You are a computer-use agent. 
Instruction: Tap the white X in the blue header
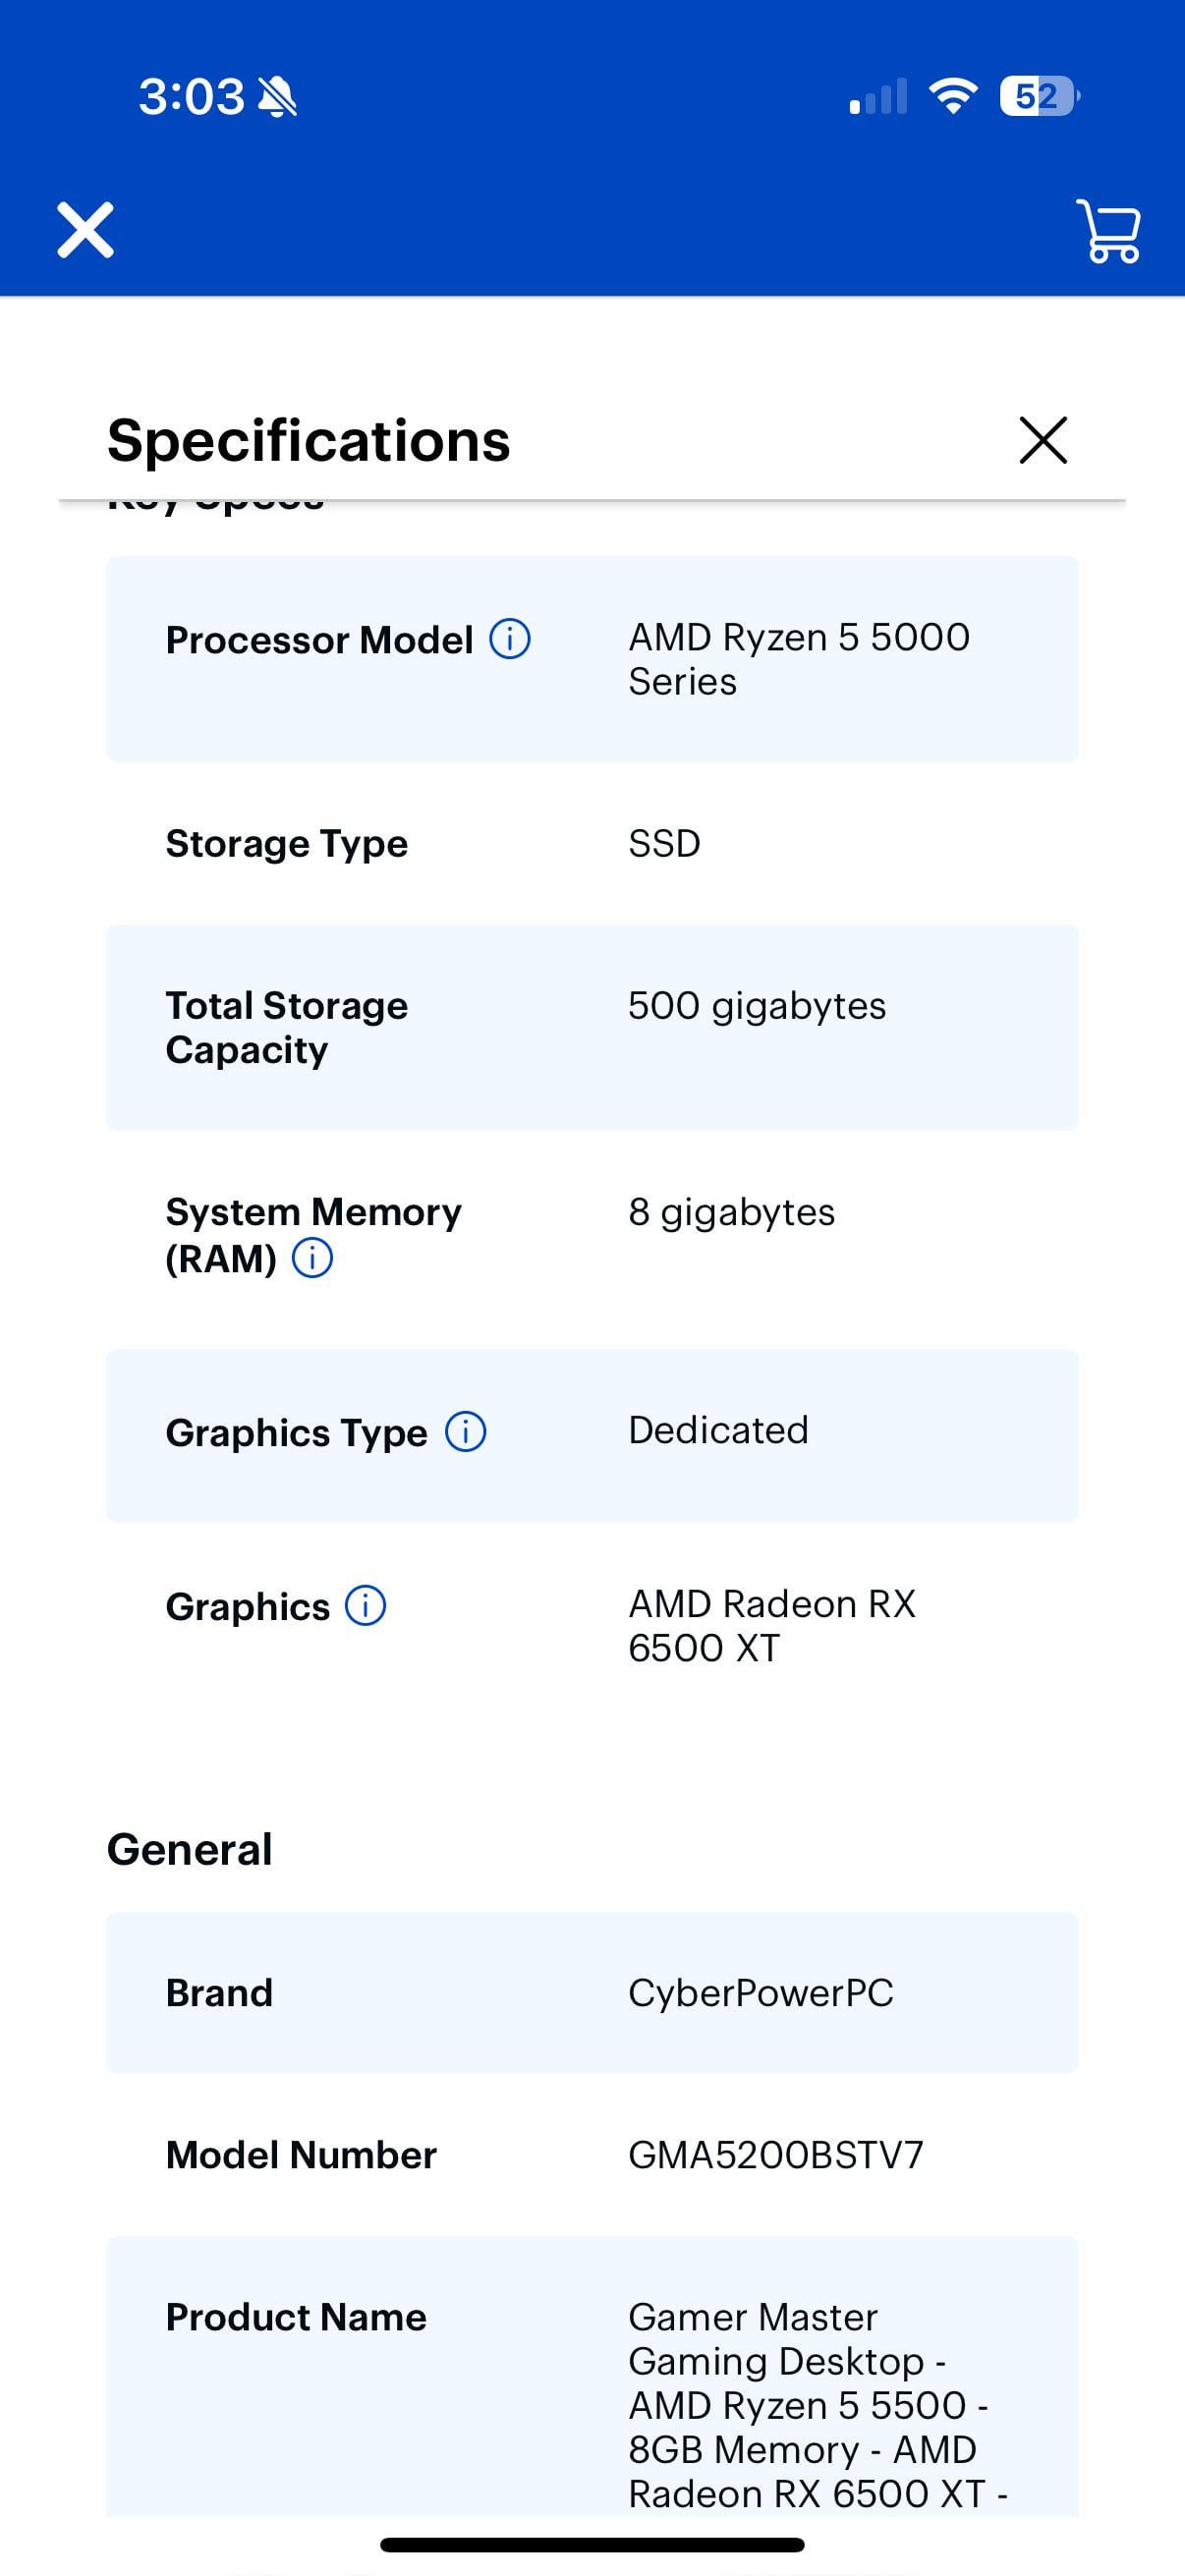[85, 230]
